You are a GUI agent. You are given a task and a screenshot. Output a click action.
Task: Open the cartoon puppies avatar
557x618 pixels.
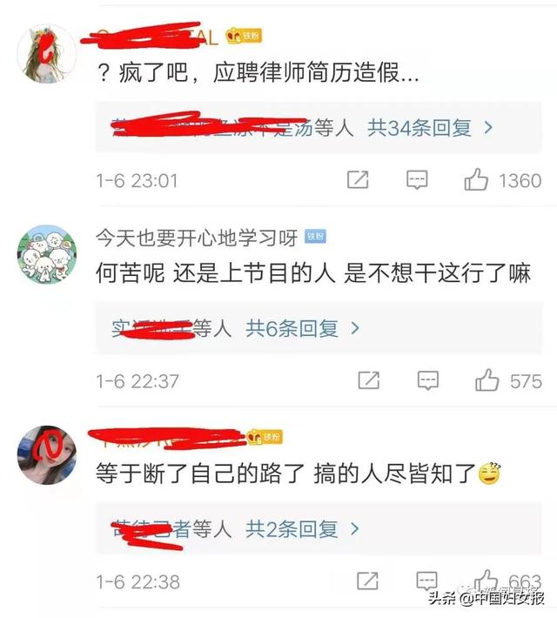pos(47,255)
